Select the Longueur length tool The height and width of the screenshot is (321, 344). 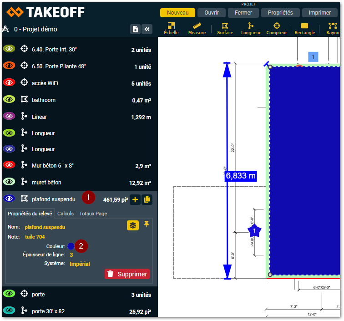(x=251, y=28)
